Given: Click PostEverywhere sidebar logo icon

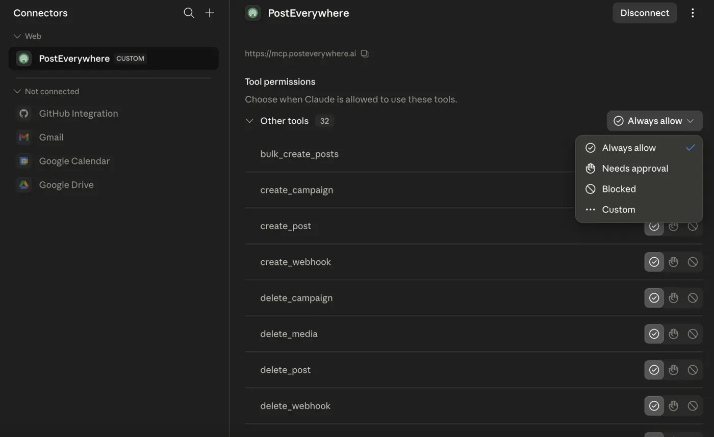Looking at the screenshot, I should (23, 59).
